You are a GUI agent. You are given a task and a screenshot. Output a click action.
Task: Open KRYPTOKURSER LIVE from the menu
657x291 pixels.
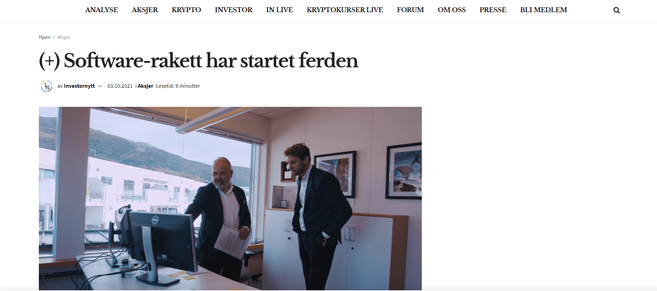coord(345,10)
